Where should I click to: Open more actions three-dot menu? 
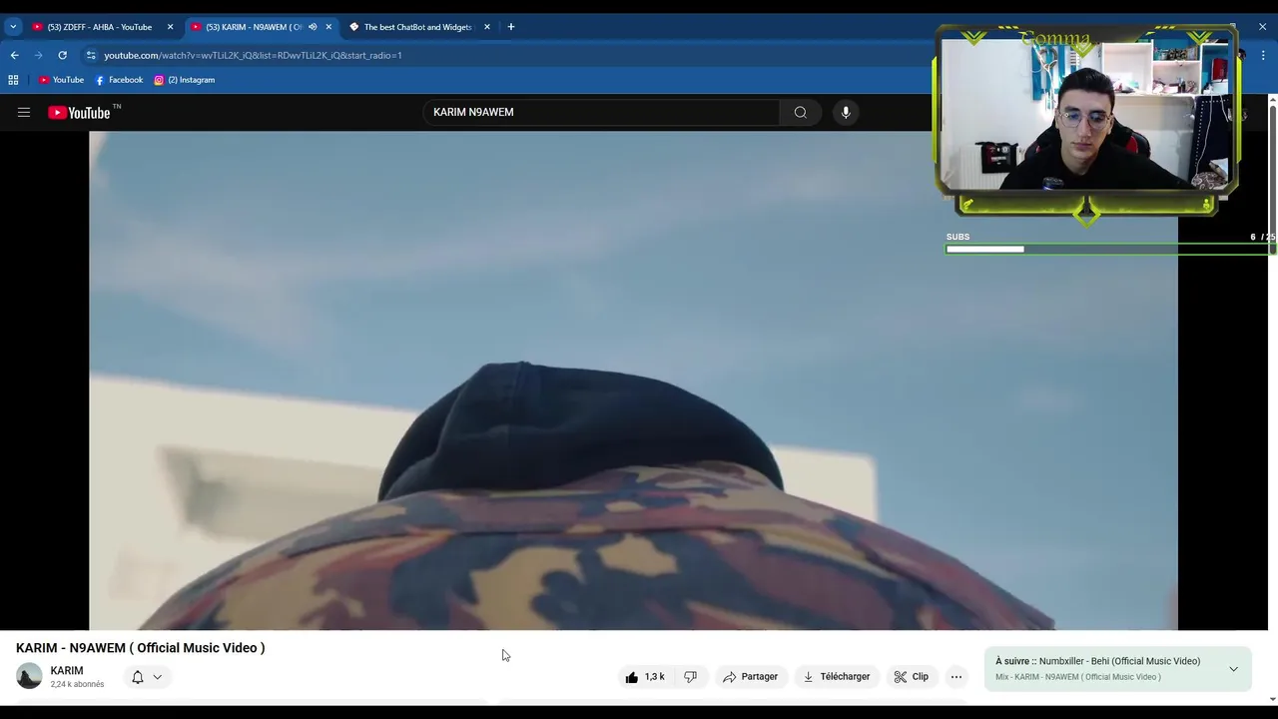tap(957, 677)
